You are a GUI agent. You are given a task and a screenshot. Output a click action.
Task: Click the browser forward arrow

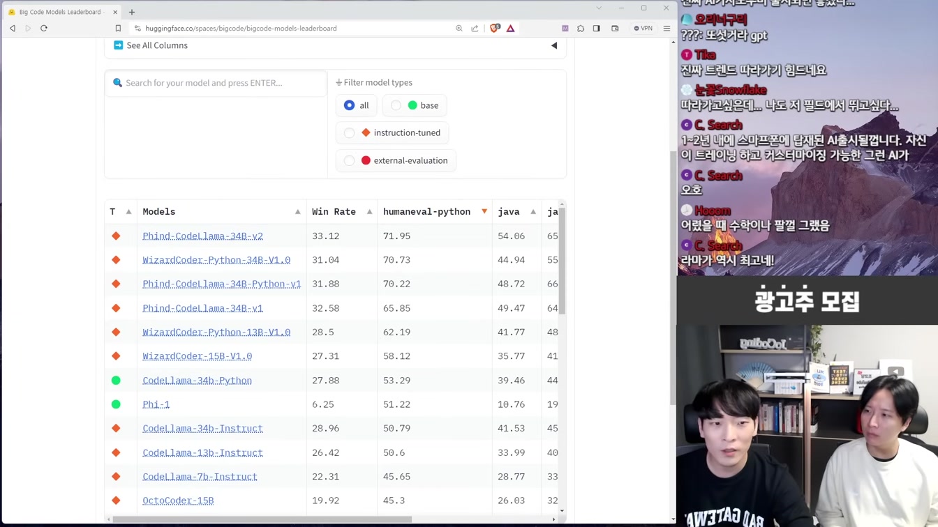click(x=28, y=29)
